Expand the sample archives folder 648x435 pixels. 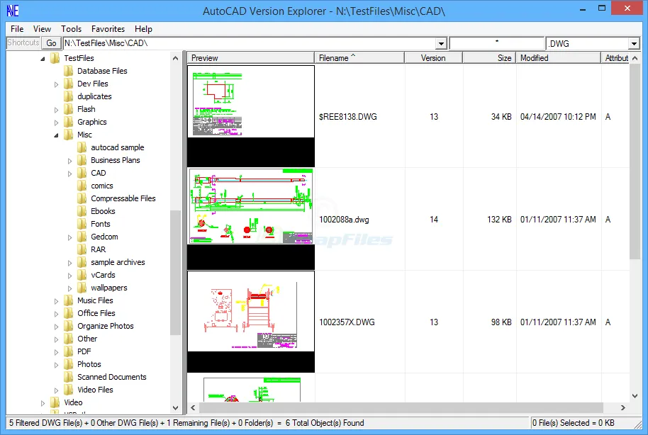70,263
